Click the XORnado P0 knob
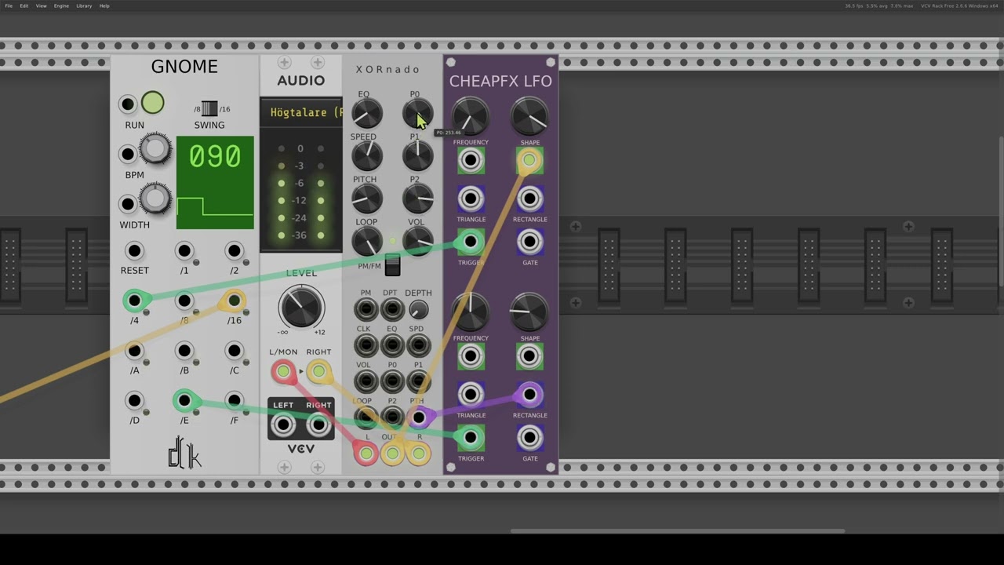Screen dimensions: 1004x565 [417, 115]
